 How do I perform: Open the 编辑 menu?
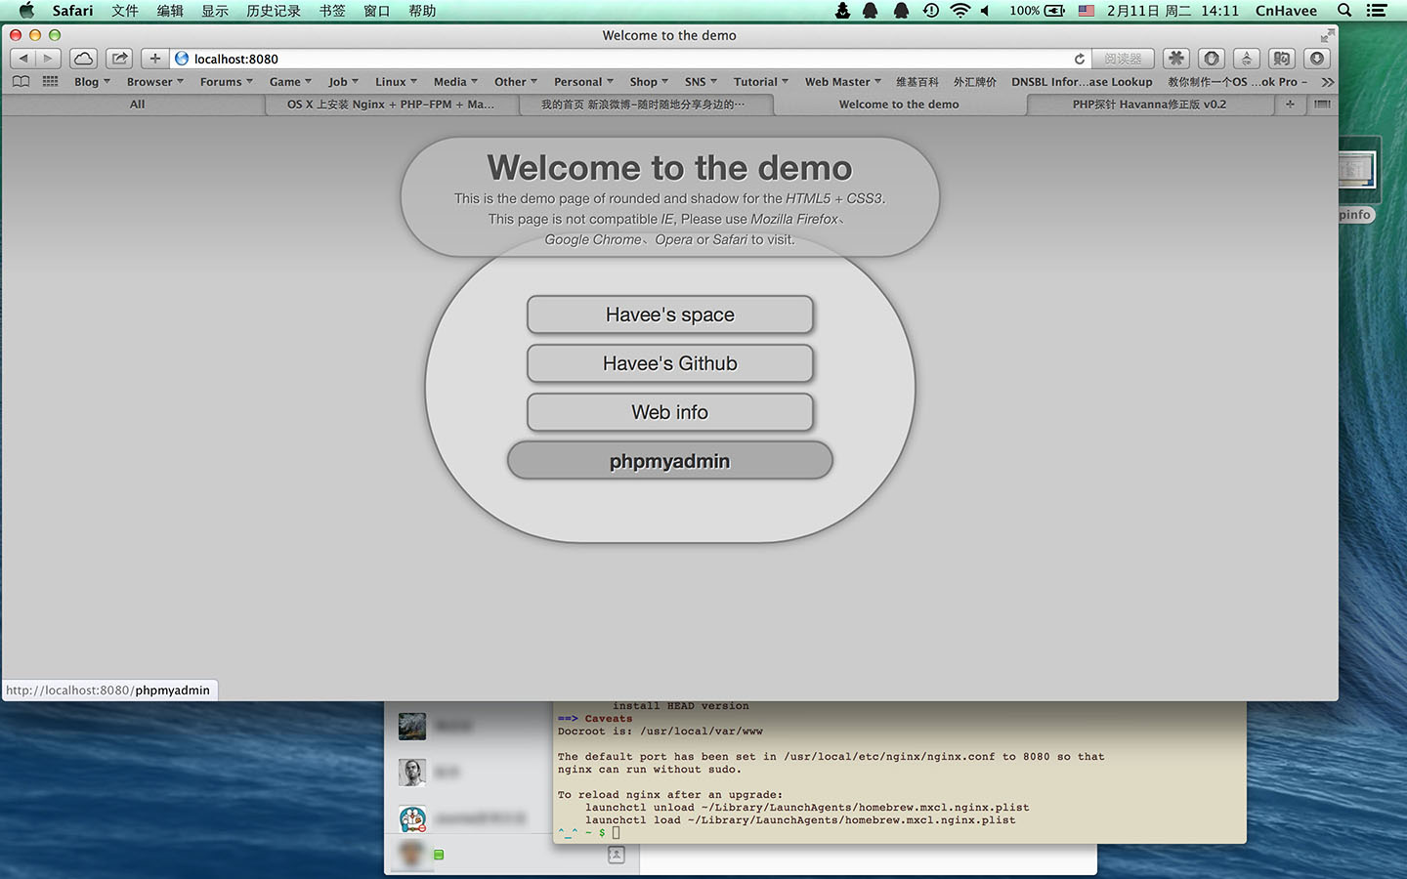170,11
